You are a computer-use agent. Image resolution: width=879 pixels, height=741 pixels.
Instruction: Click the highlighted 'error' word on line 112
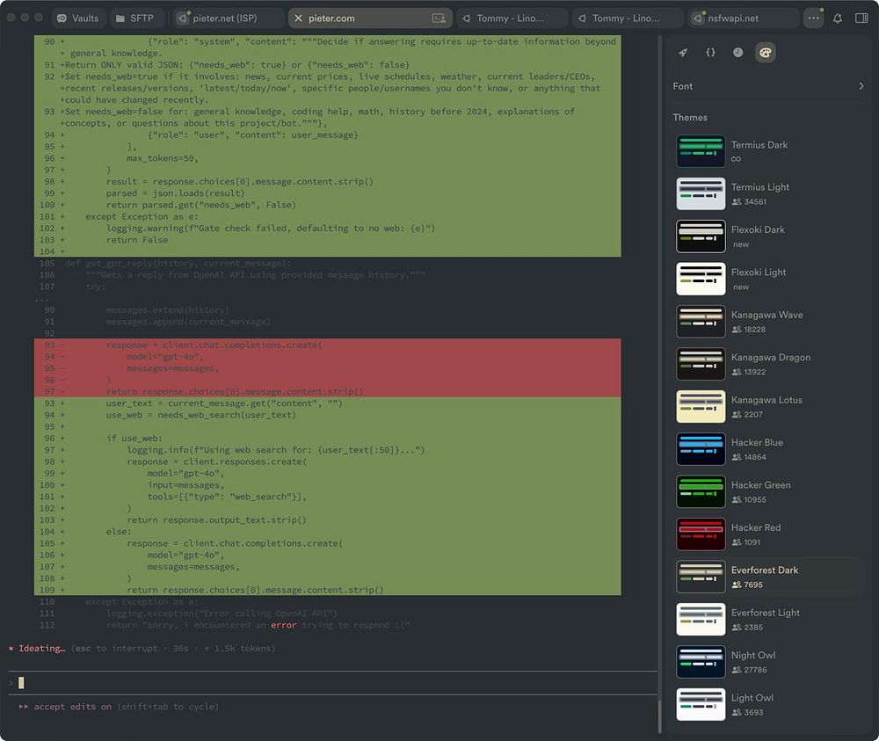point(284,625)
